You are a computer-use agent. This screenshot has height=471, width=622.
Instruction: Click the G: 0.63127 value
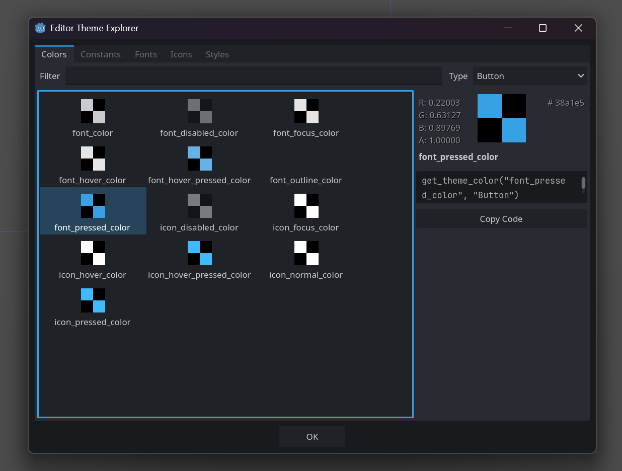(x=440, y=115)
